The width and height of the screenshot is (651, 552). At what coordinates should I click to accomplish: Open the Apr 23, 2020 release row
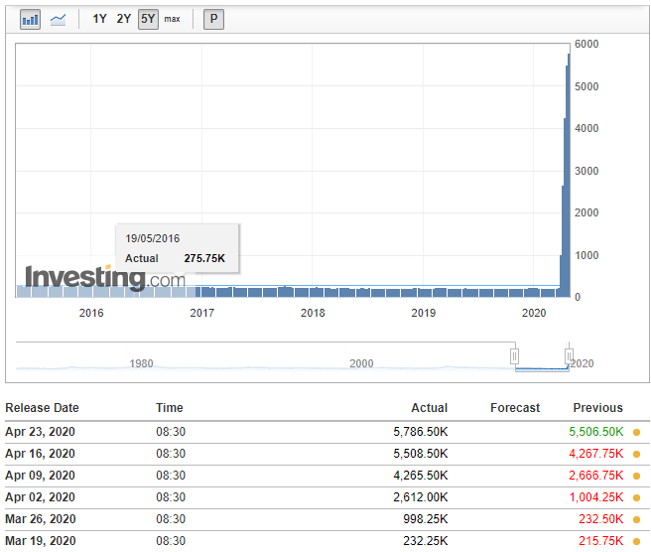click(327, 432)
